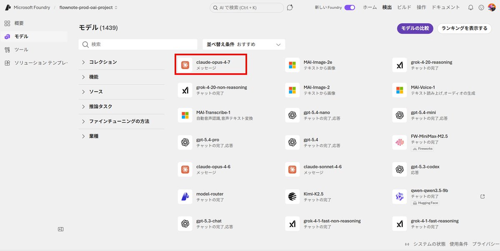Click the system status signal icon
The width and height of the screenshot is (500, 251).
407,244
